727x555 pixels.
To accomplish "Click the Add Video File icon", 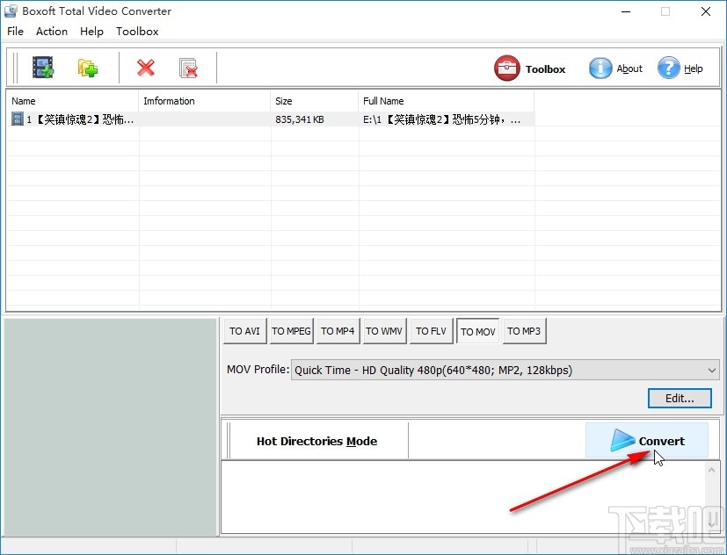I will coord(43,67).
